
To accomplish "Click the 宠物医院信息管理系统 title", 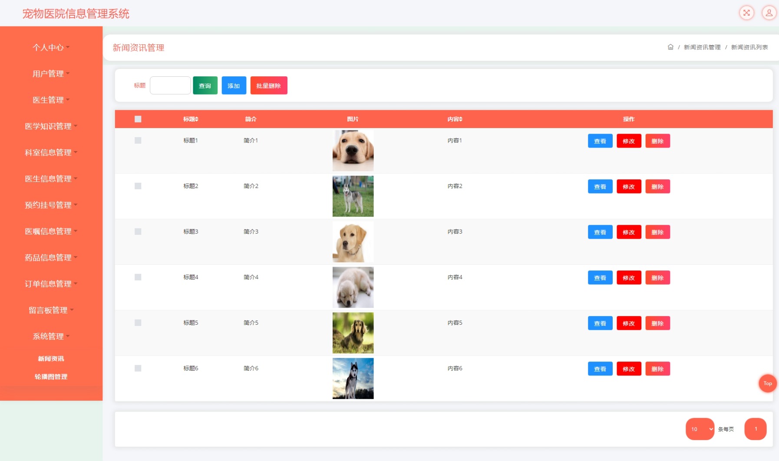I will coord(76,14).
